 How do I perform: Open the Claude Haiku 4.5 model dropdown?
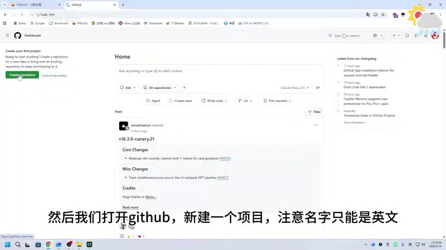point(294,87)
